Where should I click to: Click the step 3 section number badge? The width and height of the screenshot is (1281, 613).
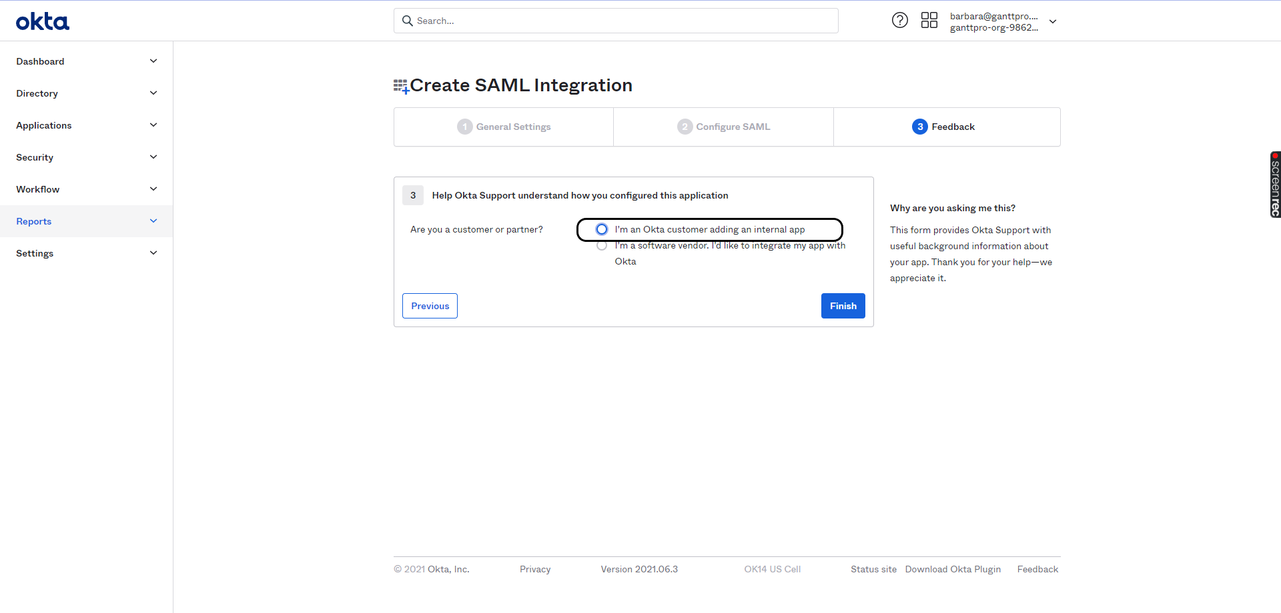coord(413,195)
